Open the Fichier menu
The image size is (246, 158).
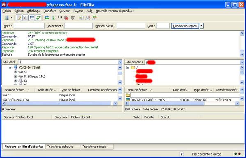point(7,11)
